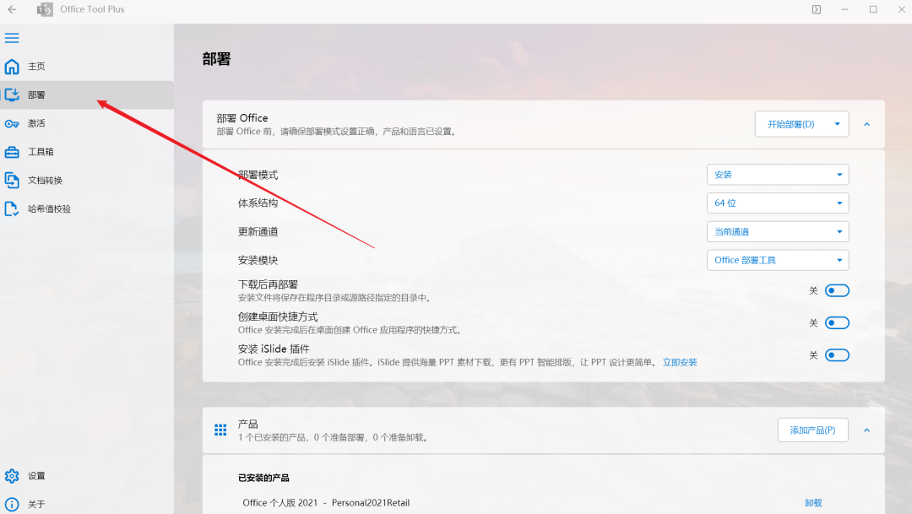Enable the 下载后再部署 switch

tap(836, 289)
